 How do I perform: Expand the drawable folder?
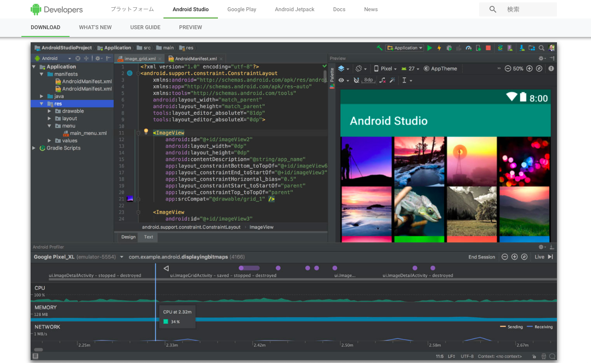(x=49, y=111)
